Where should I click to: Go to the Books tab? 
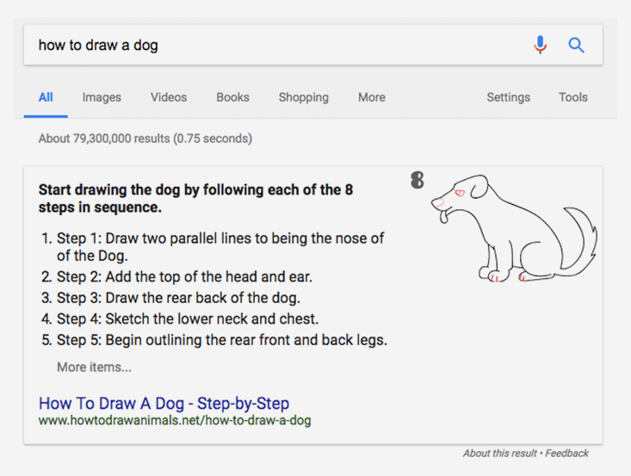[233, 97]
